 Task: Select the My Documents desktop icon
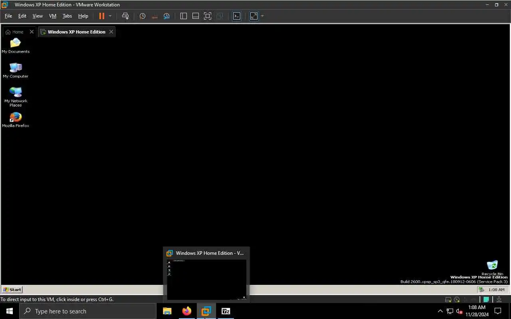16,45
